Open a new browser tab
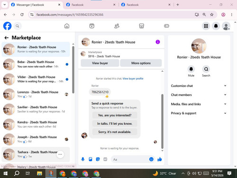237x178 pixels. [x=178, y=5]
